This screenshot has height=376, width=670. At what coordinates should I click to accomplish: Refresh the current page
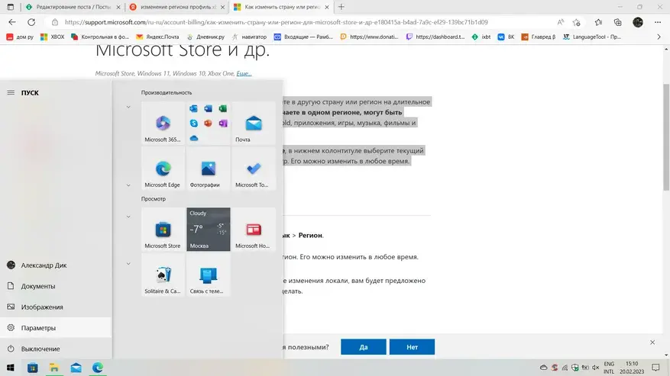[x=31, y=22]
